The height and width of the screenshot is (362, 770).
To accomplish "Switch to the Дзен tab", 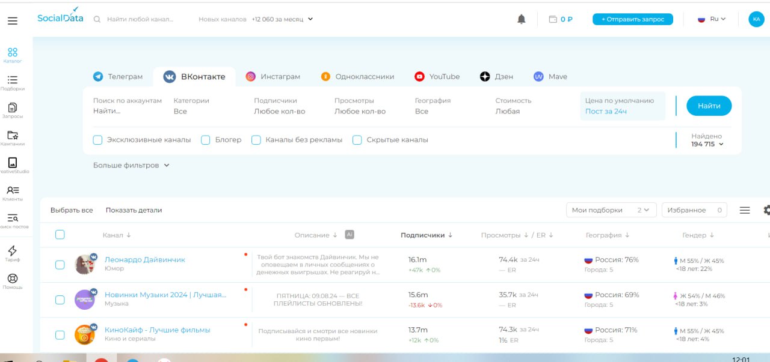I will pos(496,77).
